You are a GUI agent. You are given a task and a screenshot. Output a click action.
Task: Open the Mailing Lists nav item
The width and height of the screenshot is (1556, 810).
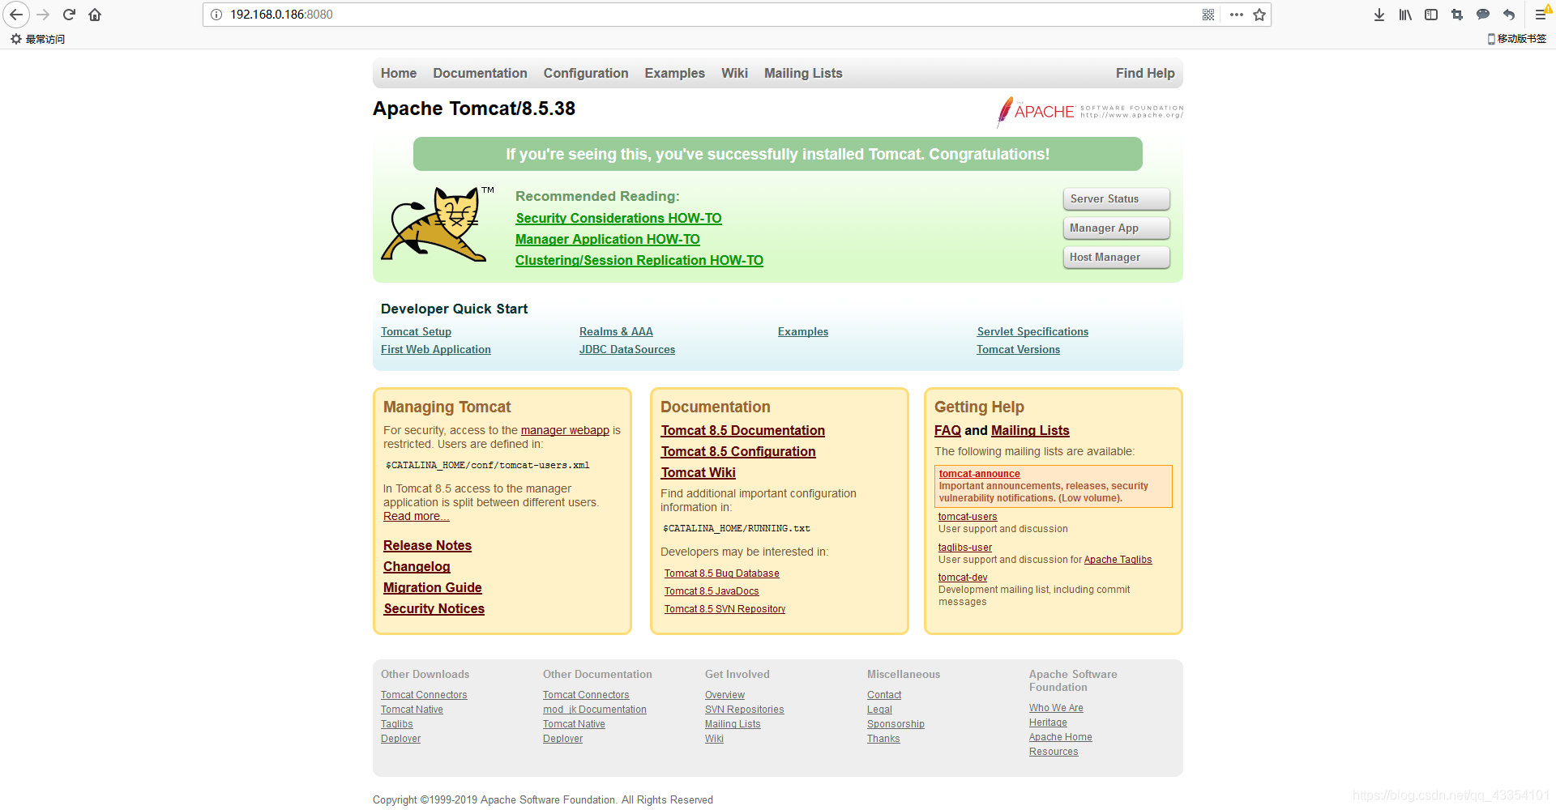[803, 73]
